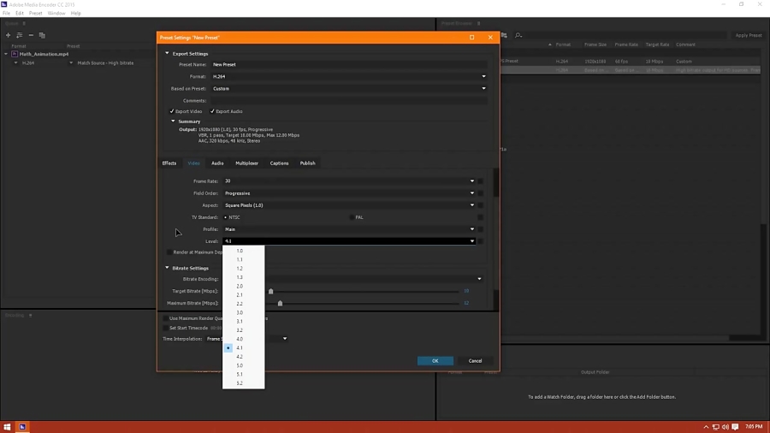
Task: Click the preset folder icon next to search
Action: [504, 35]
